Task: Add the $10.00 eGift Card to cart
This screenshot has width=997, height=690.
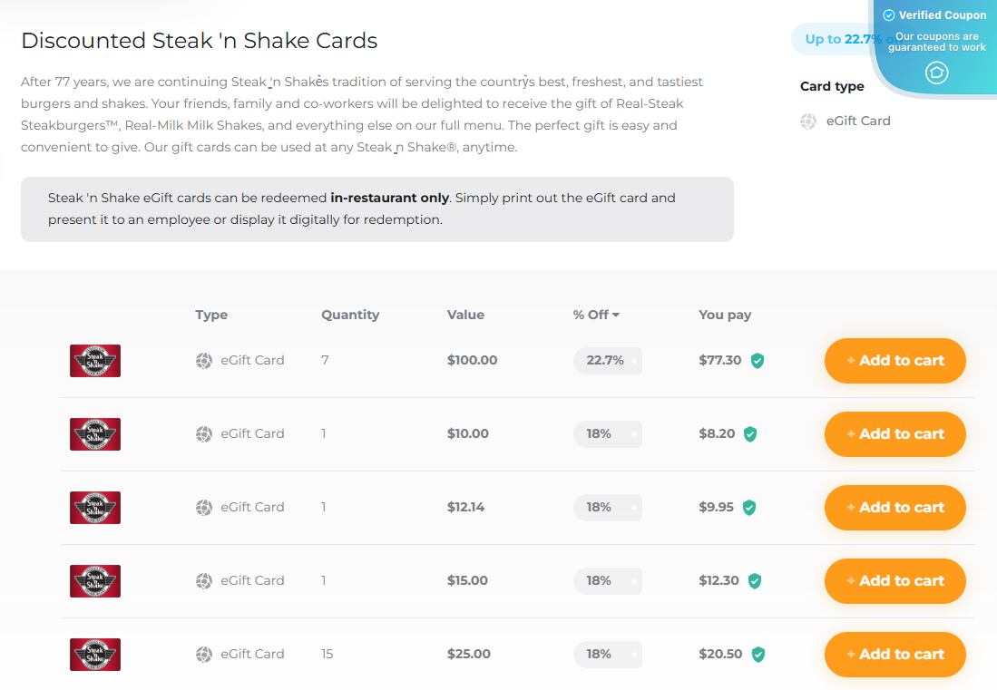Action: coord(894,433)
